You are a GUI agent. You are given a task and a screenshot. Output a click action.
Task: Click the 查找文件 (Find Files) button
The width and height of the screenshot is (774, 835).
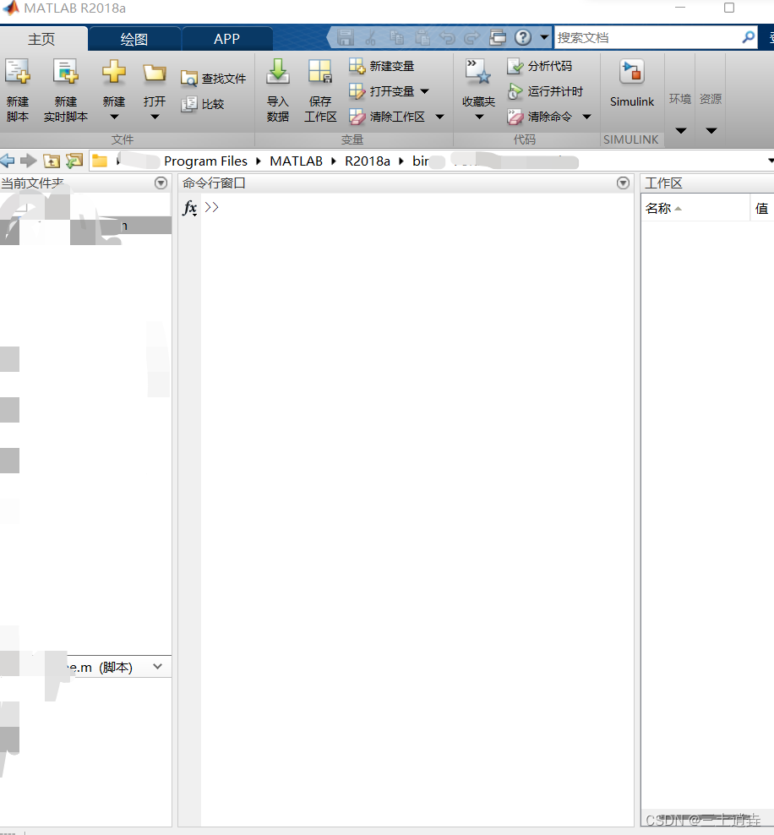[x=213, y=79]
